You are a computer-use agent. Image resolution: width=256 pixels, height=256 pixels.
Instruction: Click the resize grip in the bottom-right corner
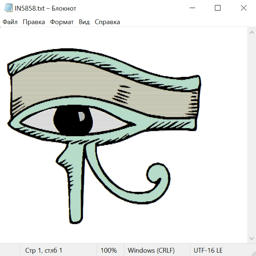253,253
